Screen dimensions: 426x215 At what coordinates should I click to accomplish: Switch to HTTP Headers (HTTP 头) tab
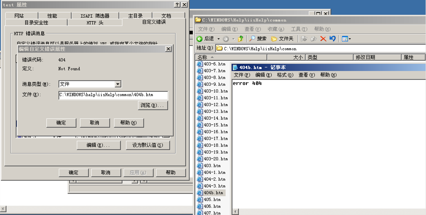coord(95,22)
